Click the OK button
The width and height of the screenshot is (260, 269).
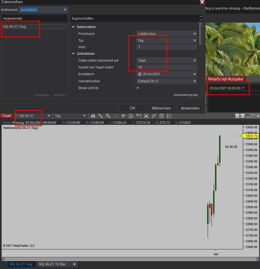pos(132,108)
